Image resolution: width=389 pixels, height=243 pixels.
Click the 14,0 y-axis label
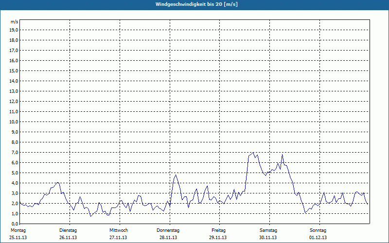pos(14,81)
